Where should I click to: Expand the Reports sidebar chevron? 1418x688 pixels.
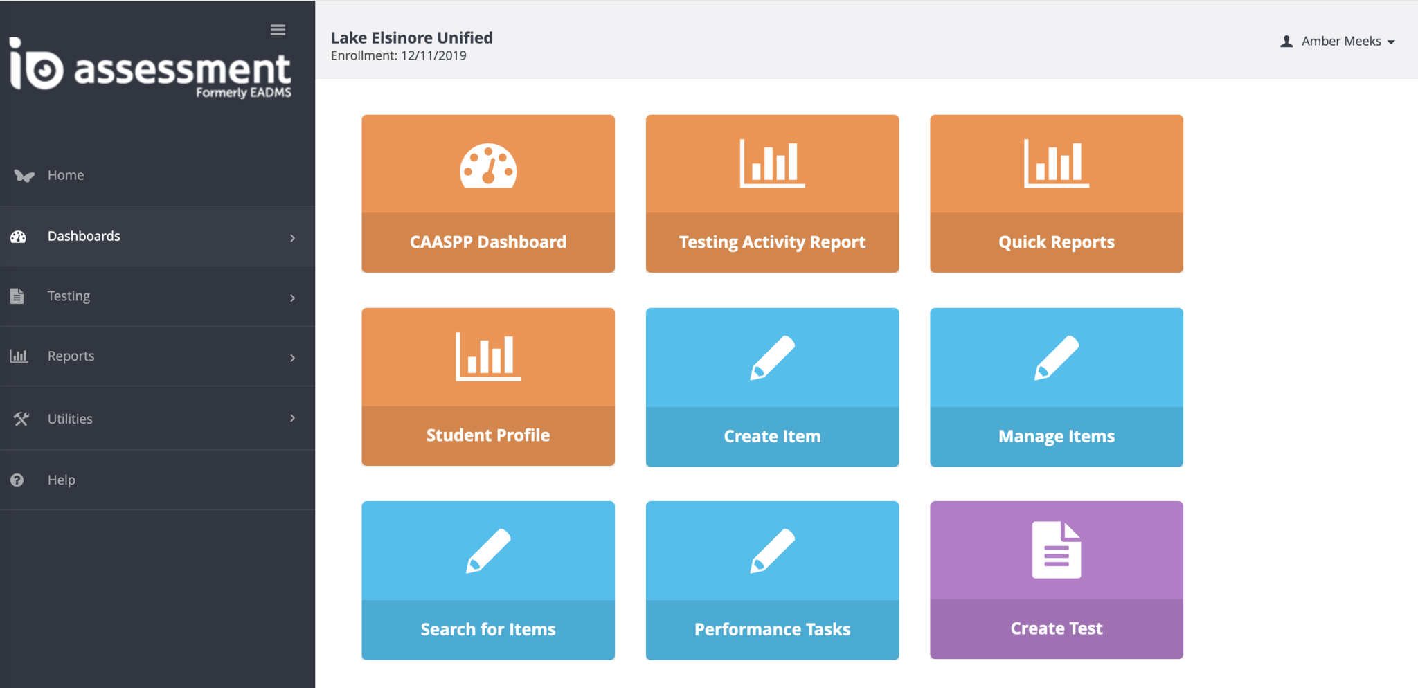[292, 358]
